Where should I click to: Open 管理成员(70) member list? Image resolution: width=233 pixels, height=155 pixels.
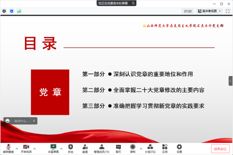tap(102, 147)
